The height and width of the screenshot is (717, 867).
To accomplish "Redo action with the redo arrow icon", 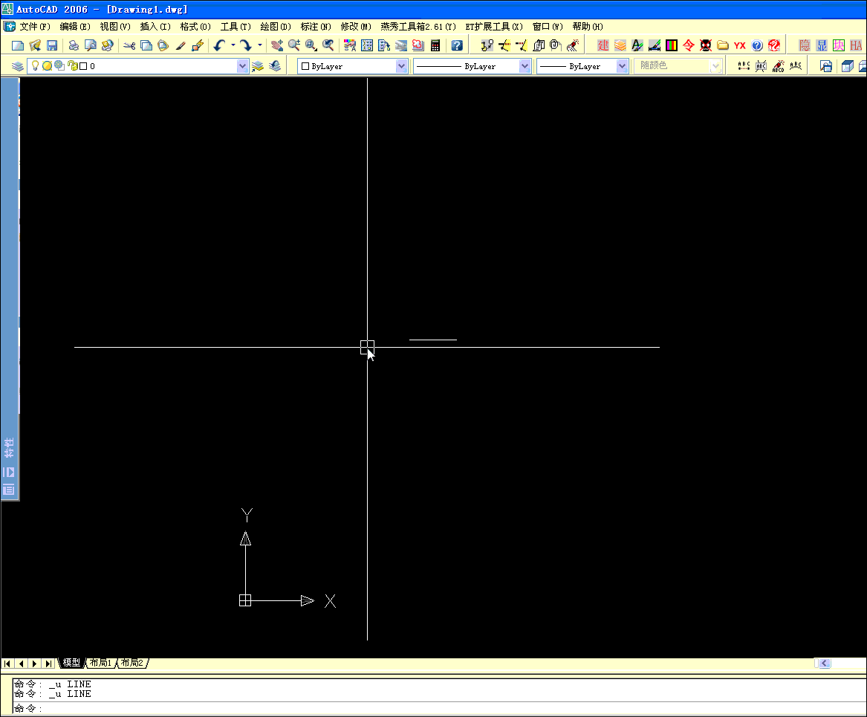I will click(x=246, y=45).
